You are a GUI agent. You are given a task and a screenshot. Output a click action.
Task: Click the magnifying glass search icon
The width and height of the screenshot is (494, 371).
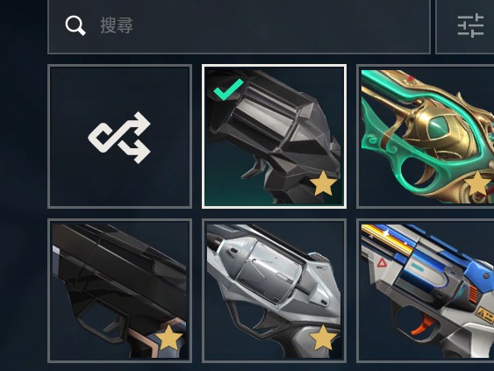coord(75,25)
